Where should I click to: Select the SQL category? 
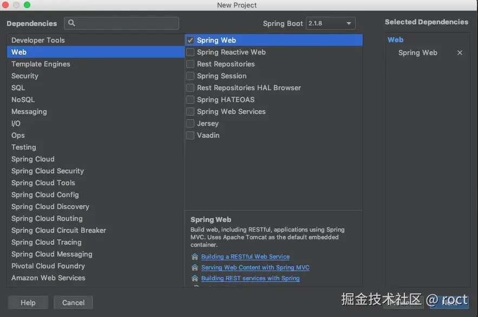[96, 87]
